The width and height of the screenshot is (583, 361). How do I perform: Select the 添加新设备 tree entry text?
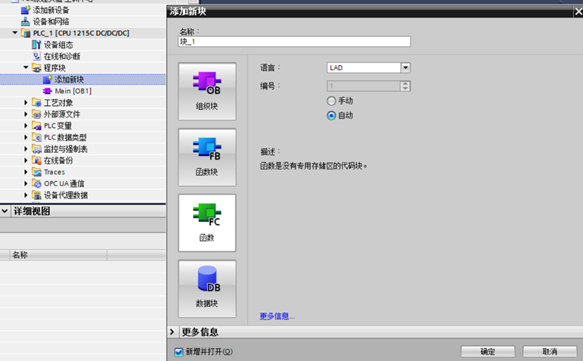coord(51,10)
